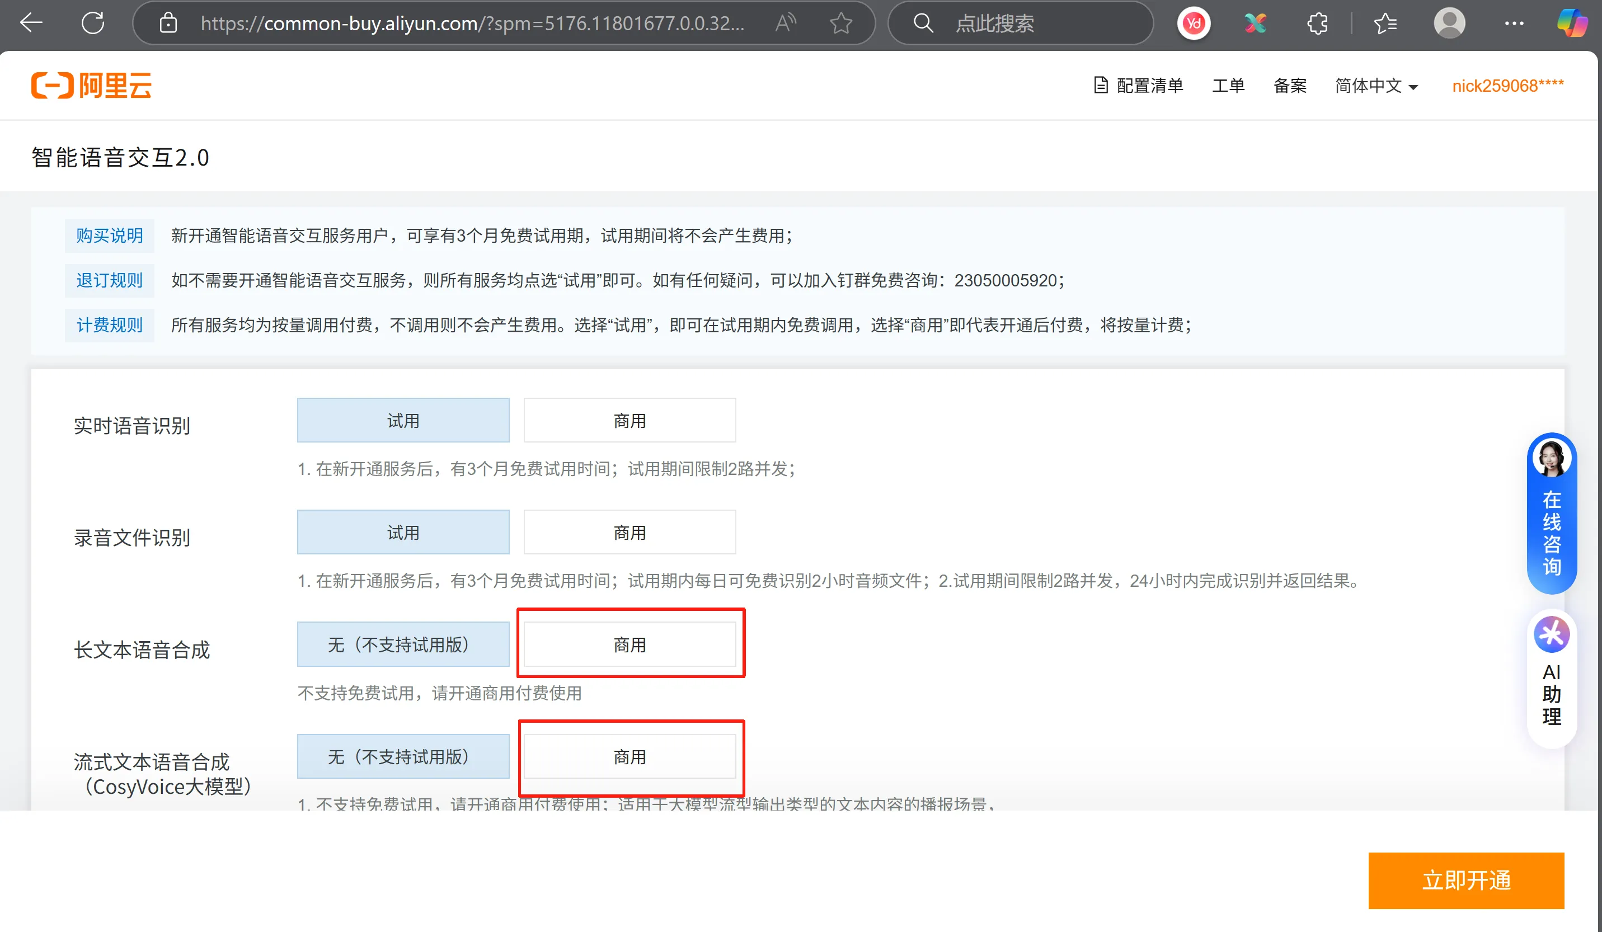Select 商用 for 流式文本语音合成 CosyVoice
This screenshot has height=932, width=1602.
pyautogui.click(x=629, y=756)
